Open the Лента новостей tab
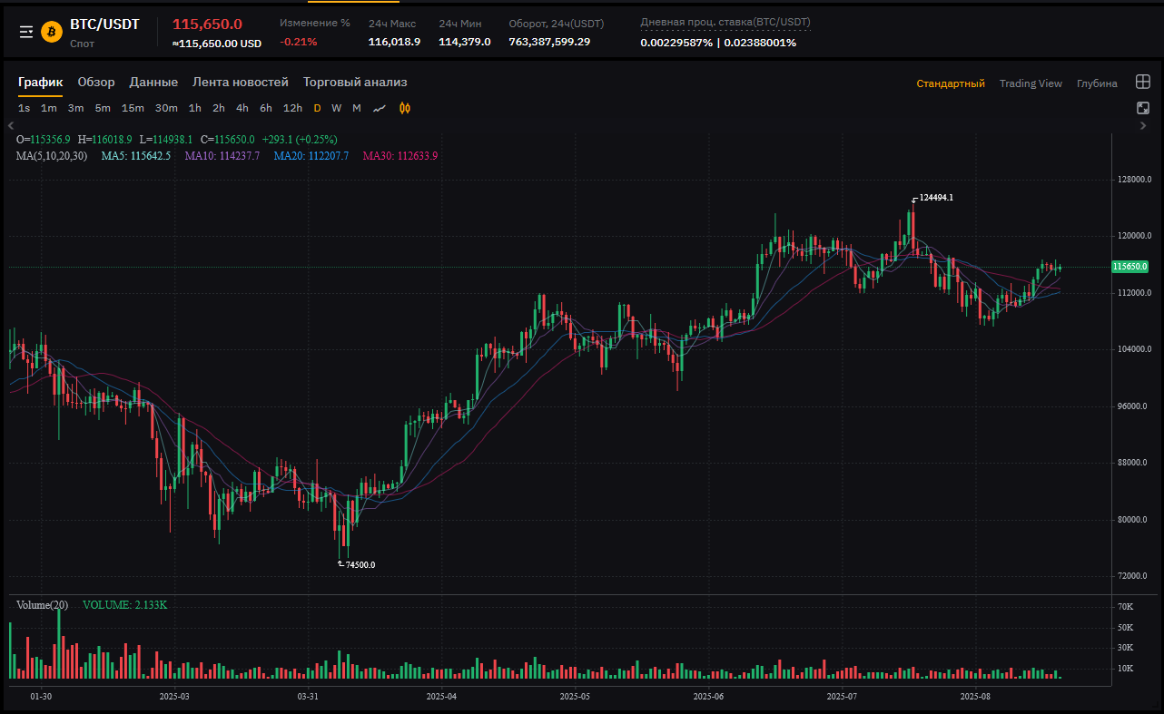1164x714 pixels. [x=241, y=82]
